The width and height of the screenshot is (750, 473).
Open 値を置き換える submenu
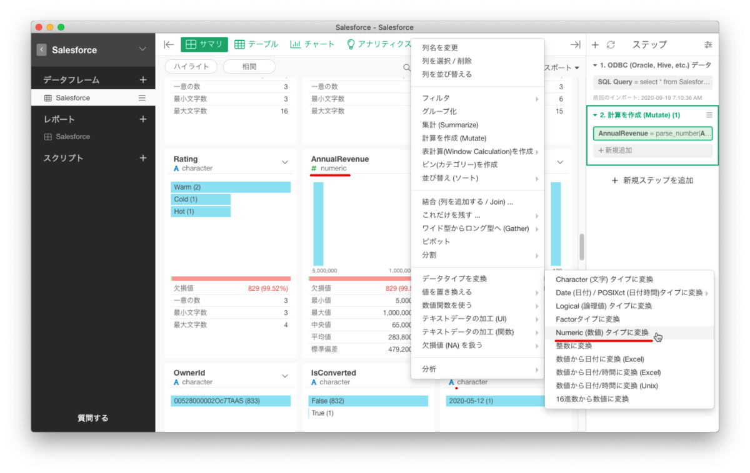pos(477,292)
